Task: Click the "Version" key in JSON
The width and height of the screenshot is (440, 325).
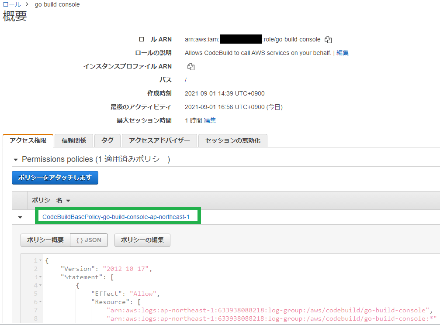Action: [78, 269]
